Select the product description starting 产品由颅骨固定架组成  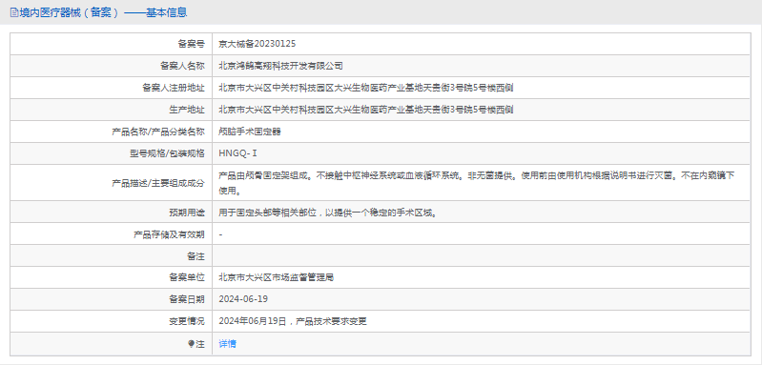pyautogui.click(x=476, y=182)
